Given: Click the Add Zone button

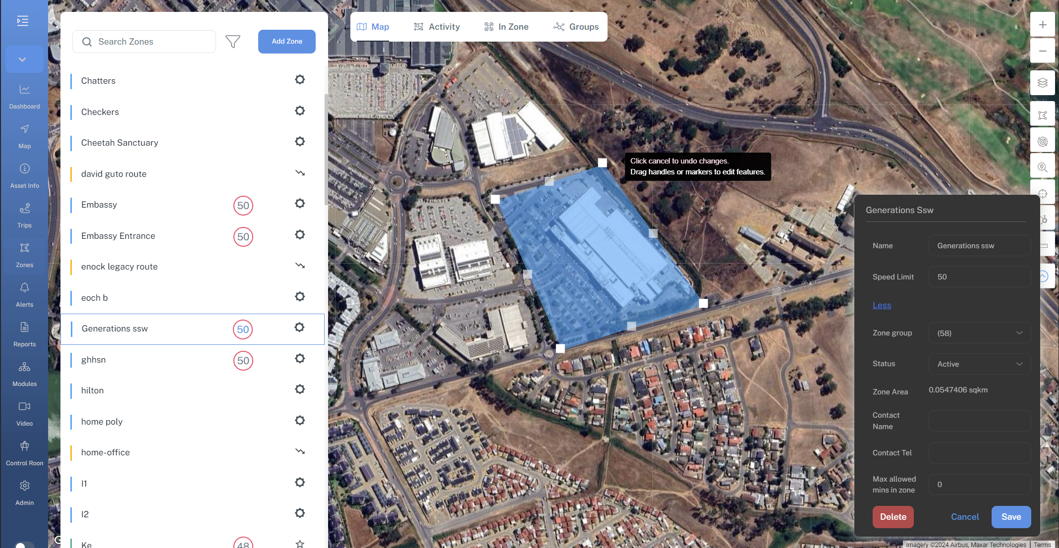Looking at the screenshot, I should tap(287, 42).
